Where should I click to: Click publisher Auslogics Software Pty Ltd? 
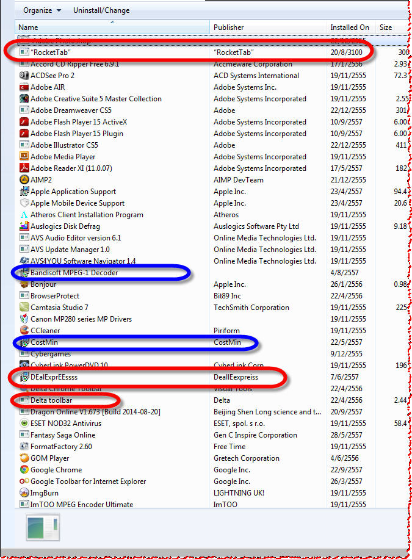tap(256, 226)
